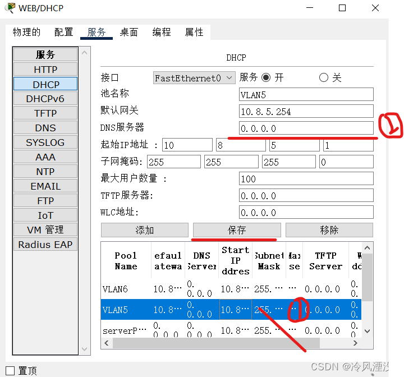
Task: Close the WEB/DHCP window
Action: pyautogui.click(x=375, y=8)
